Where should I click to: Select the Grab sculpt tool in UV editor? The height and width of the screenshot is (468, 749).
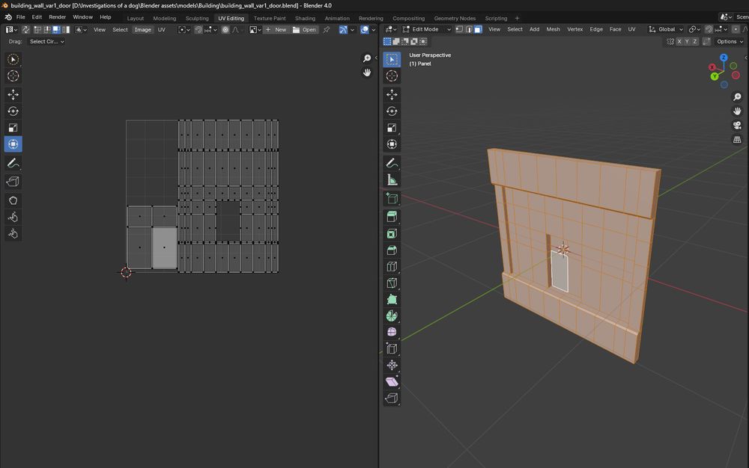13,200
